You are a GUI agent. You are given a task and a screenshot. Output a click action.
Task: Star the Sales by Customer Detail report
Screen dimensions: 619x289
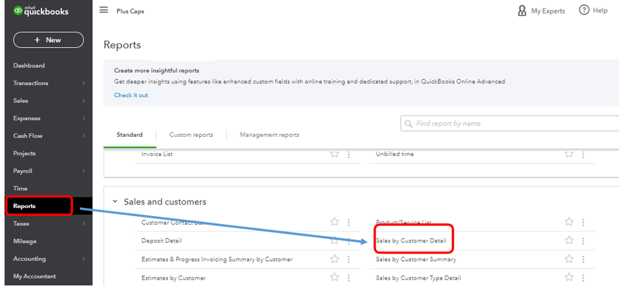point(569,241)
